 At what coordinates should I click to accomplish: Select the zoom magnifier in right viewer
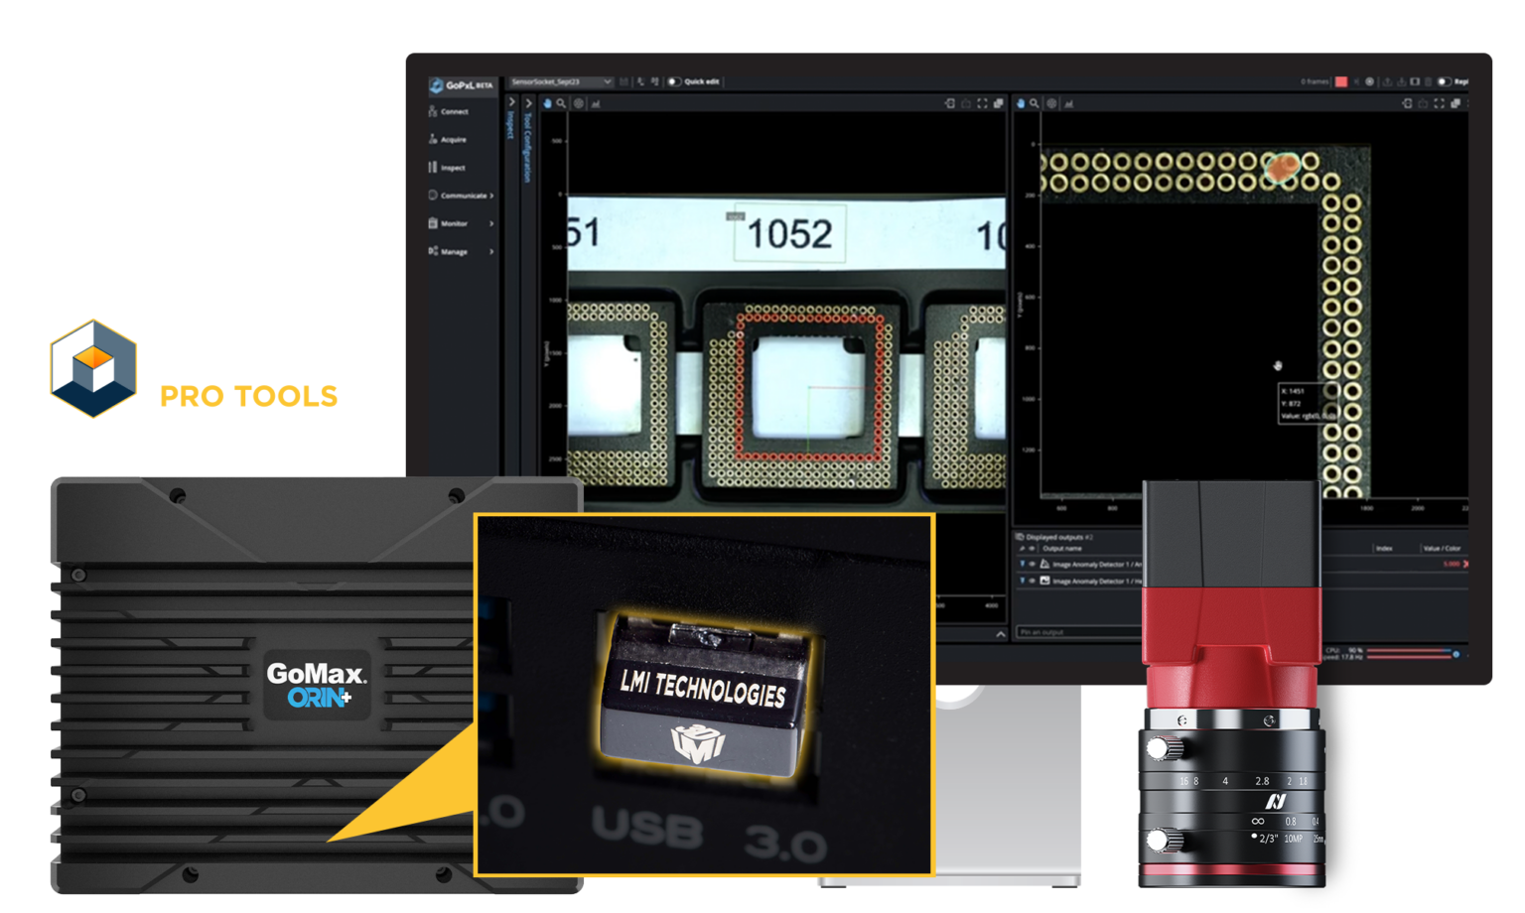click(1034, 103)
